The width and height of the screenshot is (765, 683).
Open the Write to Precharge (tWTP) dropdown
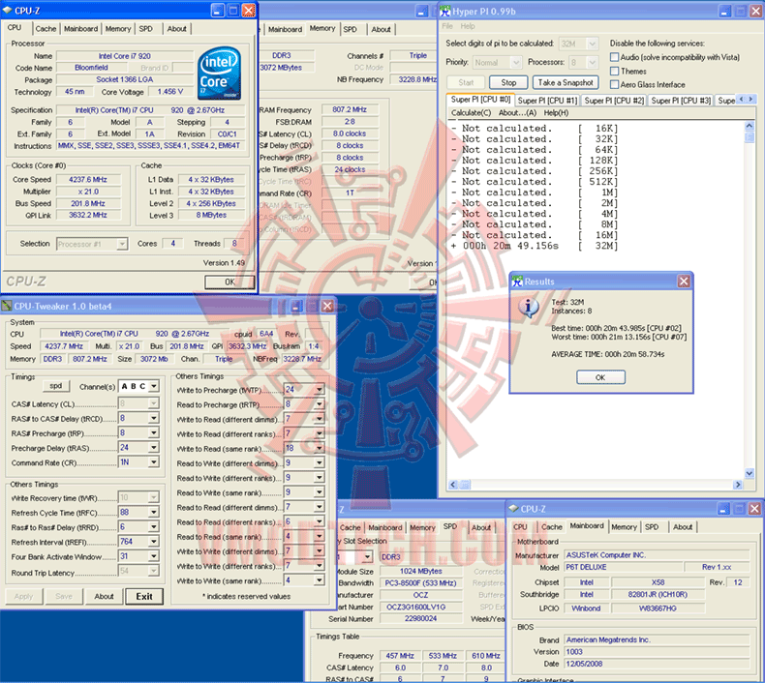(x=320, y=390)
